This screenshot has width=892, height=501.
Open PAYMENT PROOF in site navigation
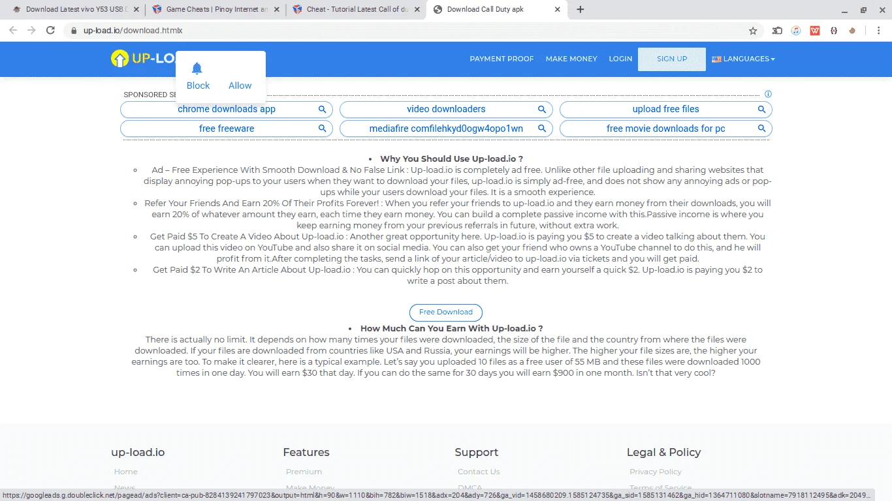click(x=502, y=59)
